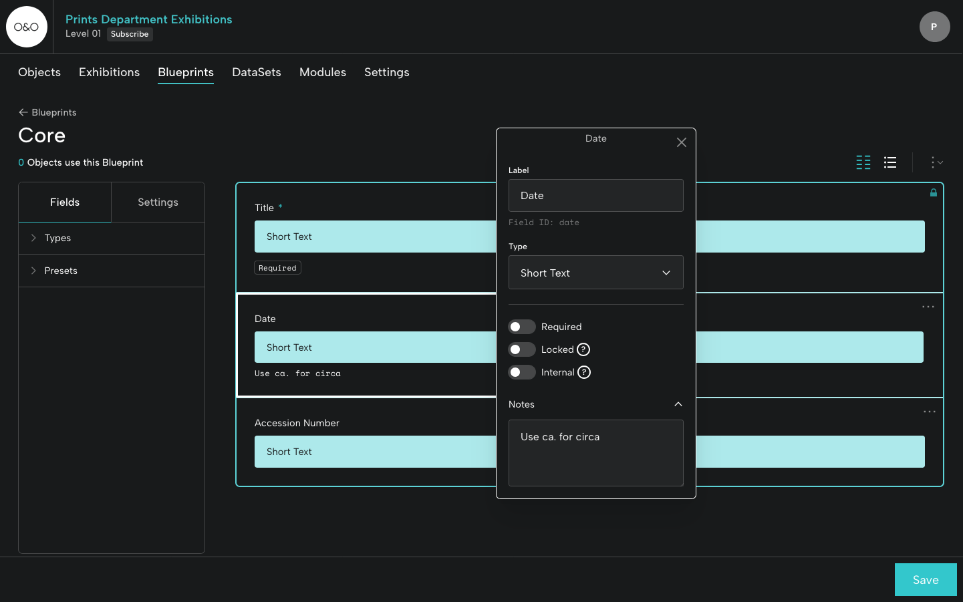963x602 pixels.
Task: Open the P profile avatar
Action: [x=934, y=27]
